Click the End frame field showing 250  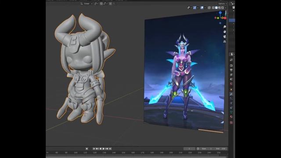point(221,149)
